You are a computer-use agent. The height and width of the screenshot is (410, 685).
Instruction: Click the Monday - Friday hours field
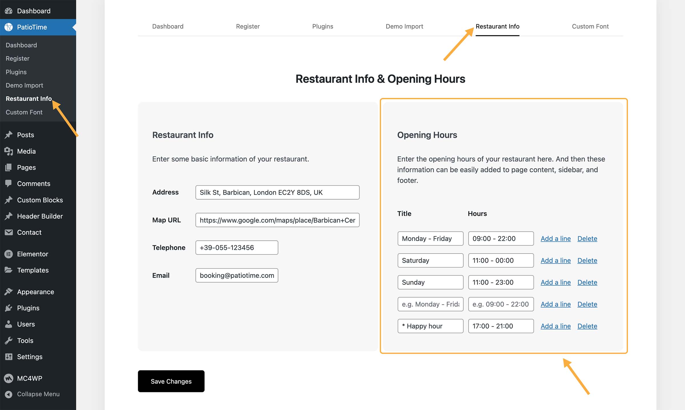[x=501, y=238]
